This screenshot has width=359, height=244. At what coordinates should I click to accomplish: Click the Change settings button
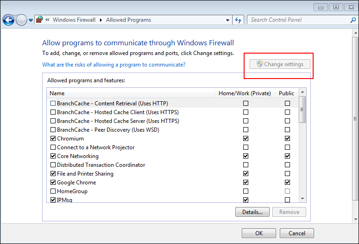coord(280,64)
